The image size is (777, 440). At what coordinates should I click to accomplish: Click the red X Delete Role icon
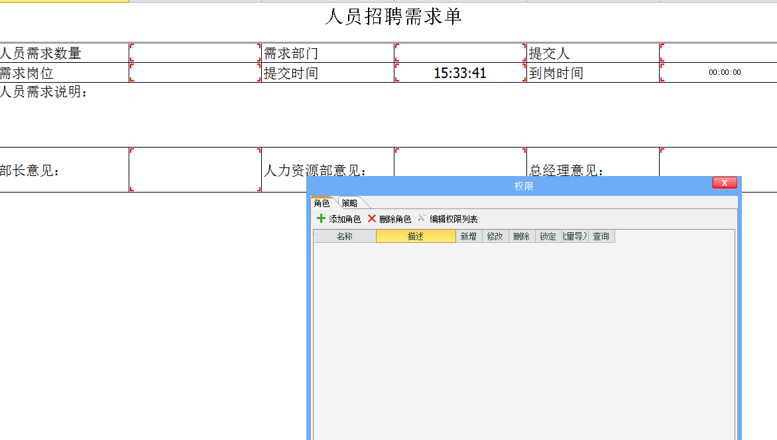click(372, 218)
